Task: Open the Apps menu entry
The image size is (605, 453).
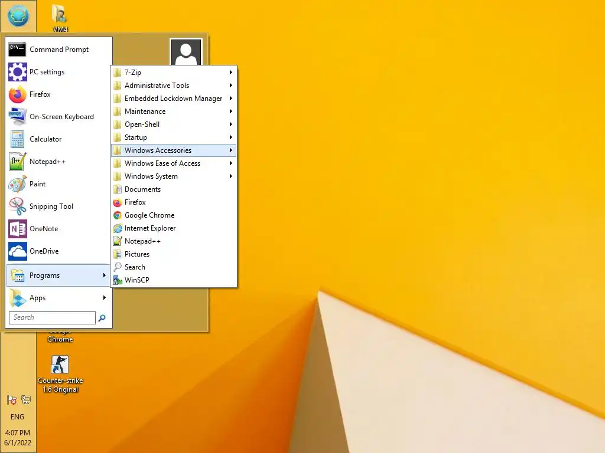Action: [58, 298]
